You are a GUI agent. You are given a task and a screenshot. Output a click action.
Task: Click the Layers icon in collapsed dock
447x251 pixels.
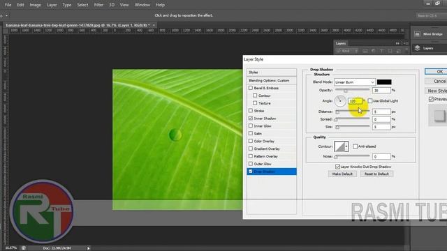point(417,48)
